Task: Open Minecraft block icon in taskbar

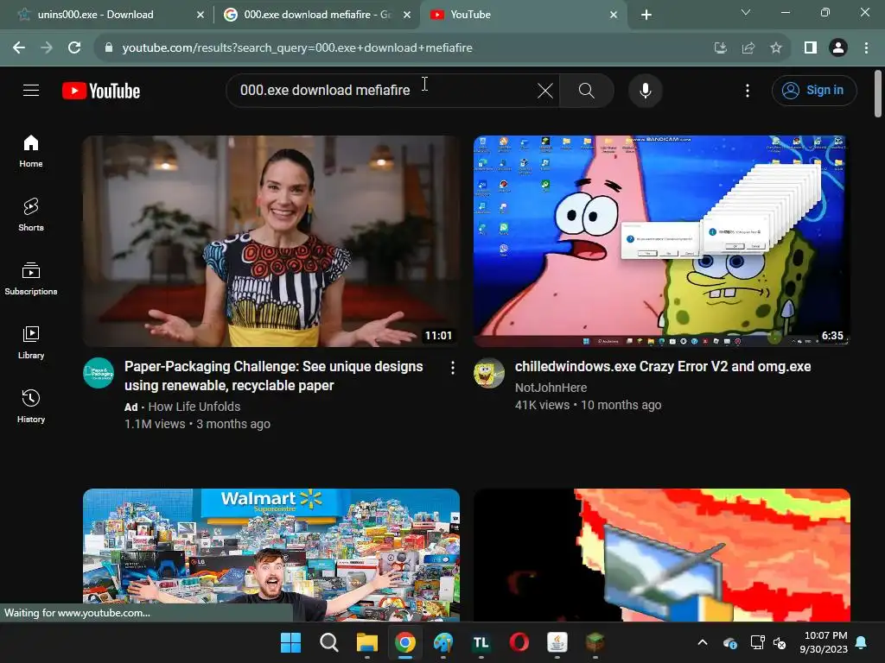Action: [x=595, y=642]
